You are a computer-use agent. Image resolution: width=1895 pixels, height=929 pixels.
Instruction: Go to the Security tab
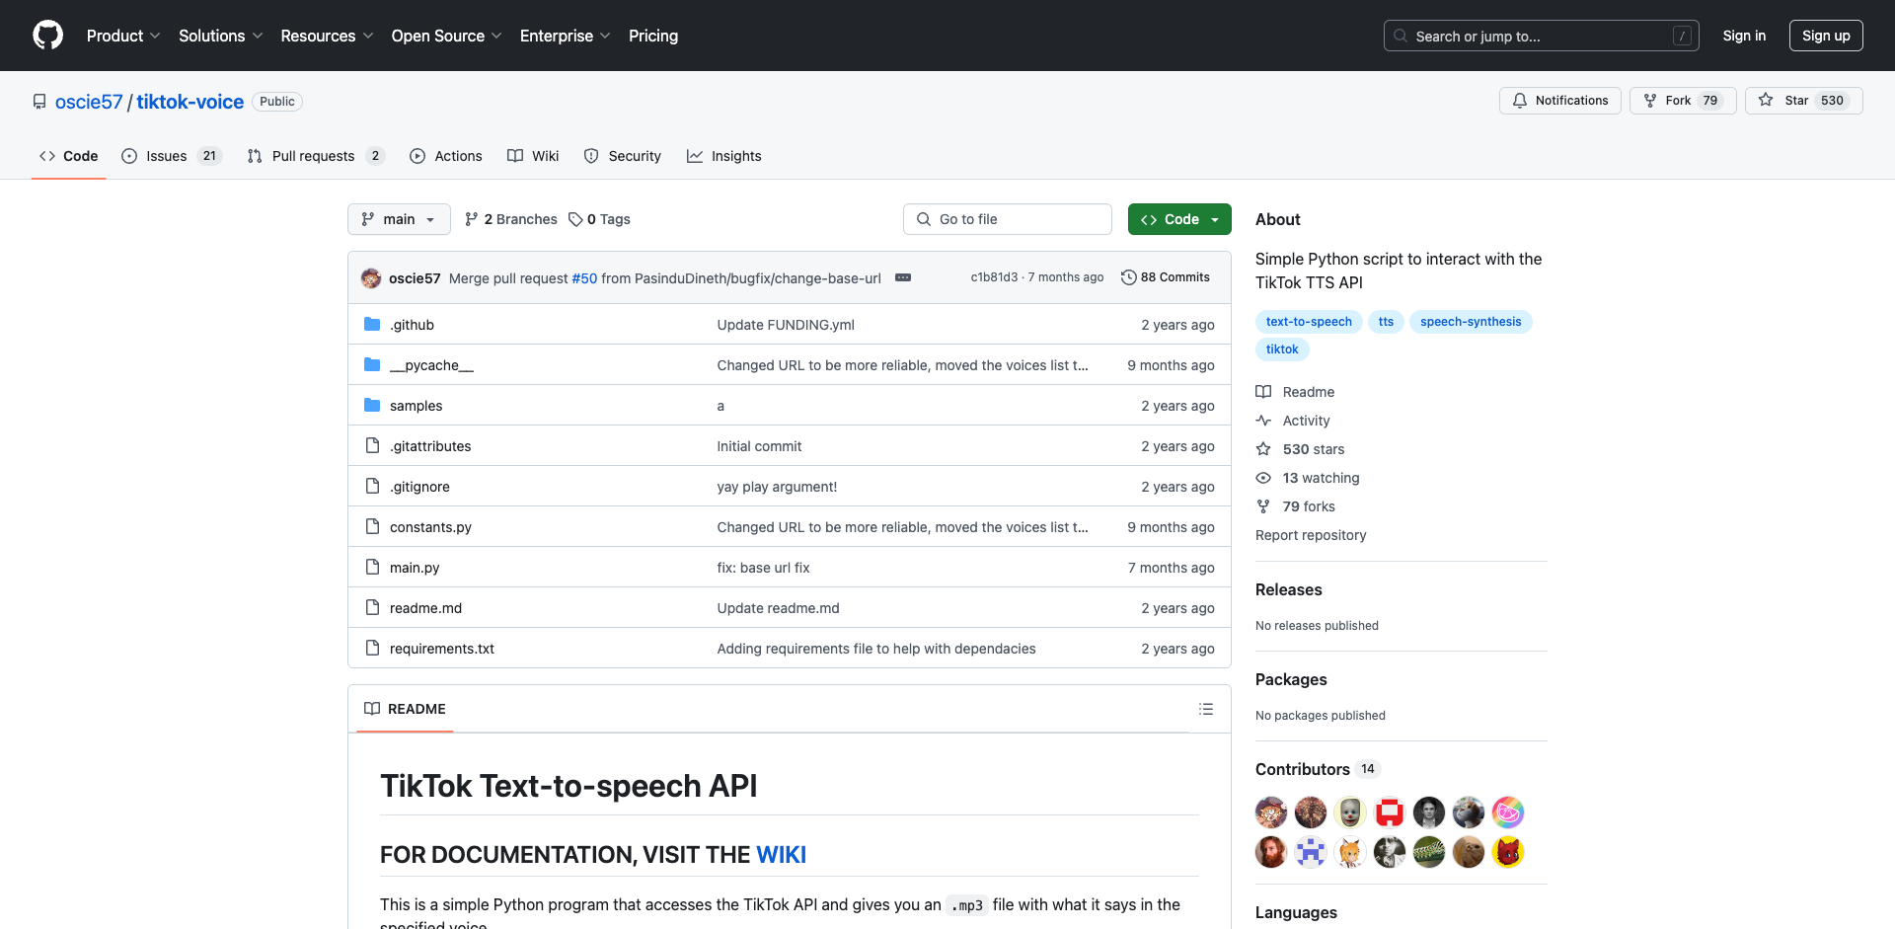coord(623,156)
